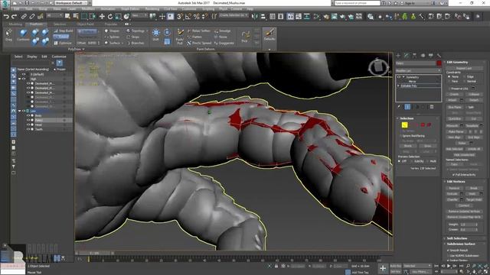Viewport: 490px width, 275px height.
Task: Collapse the High layer in scene explorer
Action: click(20, 79)
